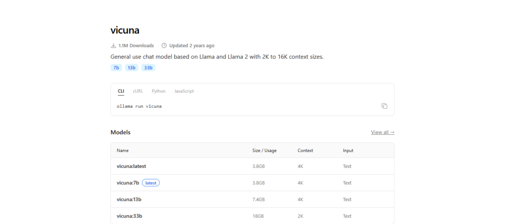Click the Size / Usage column header
The height and width of the screenshot is (224, 505).
(264, 151)
